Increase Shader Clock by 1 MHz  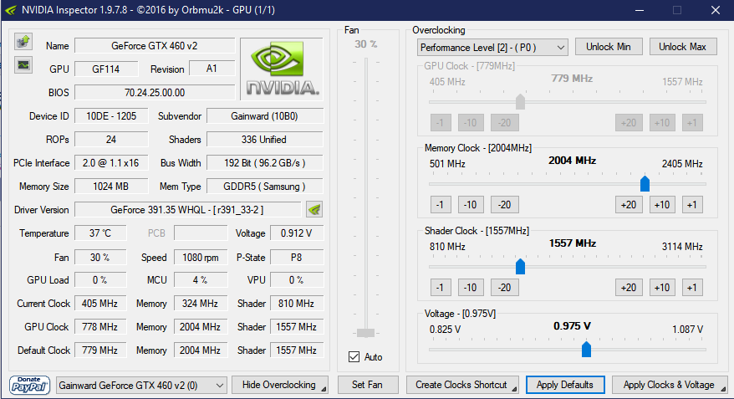point(692,288)
